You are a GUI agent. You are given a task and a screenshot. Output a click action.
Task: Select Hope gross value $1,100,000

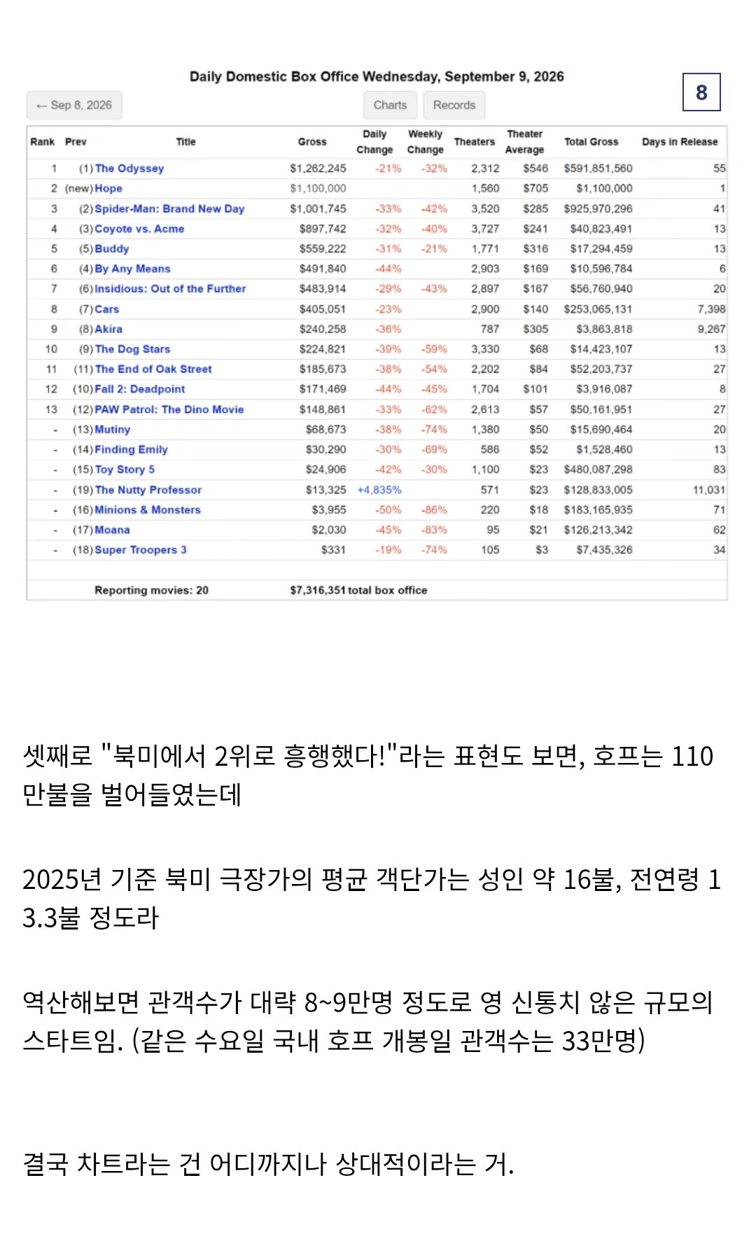318,188
